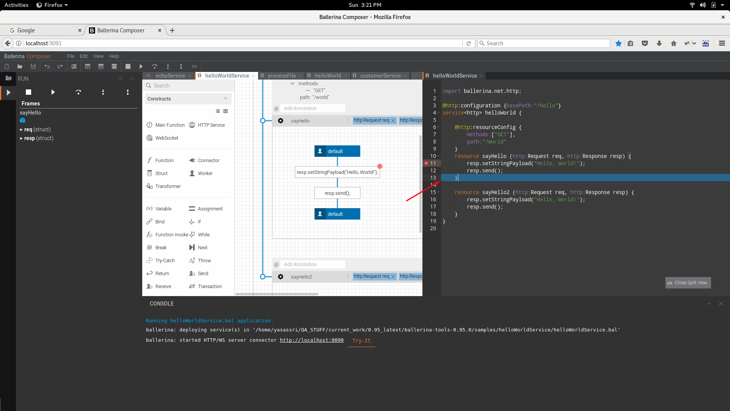The width and height of the screenshot is (730, 411).
Task: Switch to the processFile tab
Action: click(281, 75)
